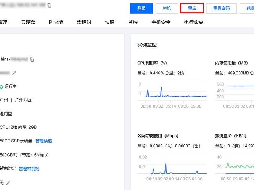Switch to the 密钥对 key pair tab
The image size is (254, 190).
(x=84, y=22)
